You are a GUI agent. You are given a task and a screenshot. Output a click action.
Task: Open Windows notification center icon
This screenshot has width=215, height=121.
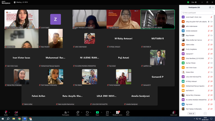click(211, 119)
